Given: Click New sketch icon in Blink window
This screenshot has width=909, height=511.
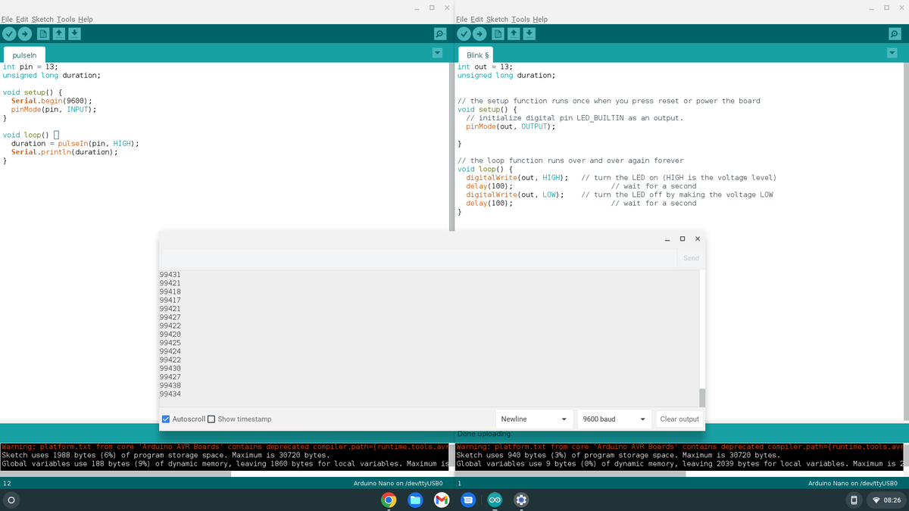Looking at the screenshot, I should 498,34.
